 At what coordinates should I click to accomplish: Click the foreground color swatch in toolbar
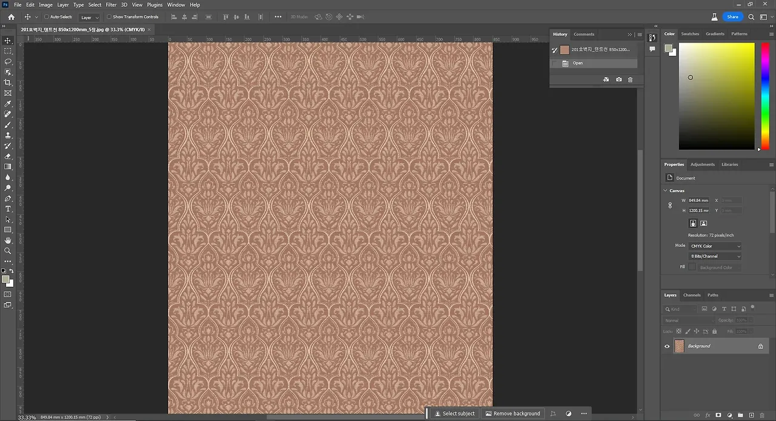pyautogui.click(x=5, y=280)
